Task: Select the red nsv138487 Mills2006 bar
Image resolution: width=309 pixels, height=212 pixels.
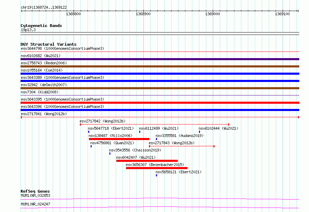Action: 119,139
